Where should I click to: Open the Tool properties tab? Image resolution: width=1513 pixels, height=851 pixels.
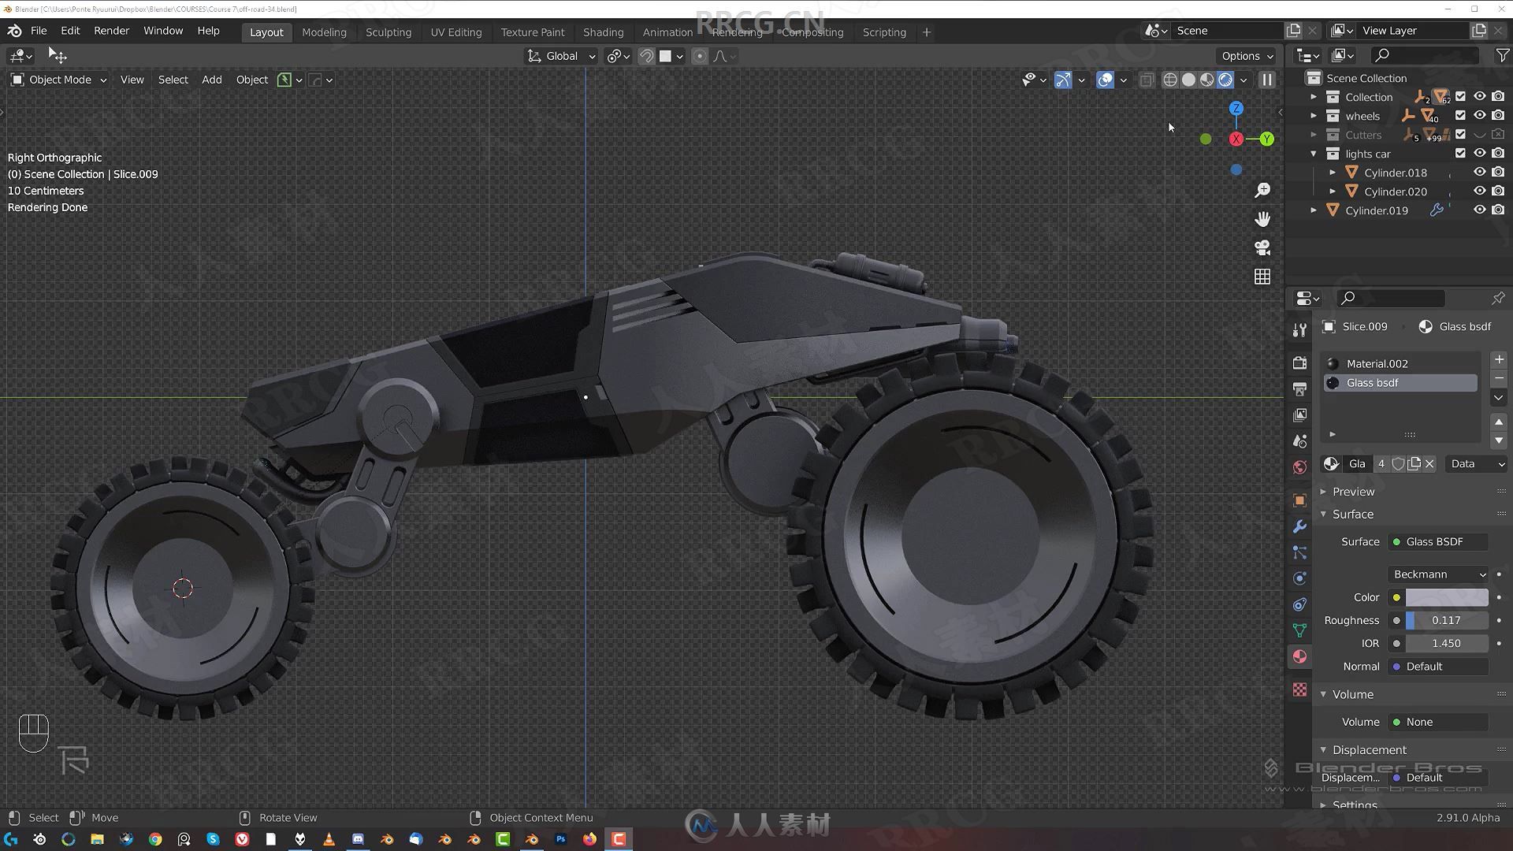[x=1299, y=330]
